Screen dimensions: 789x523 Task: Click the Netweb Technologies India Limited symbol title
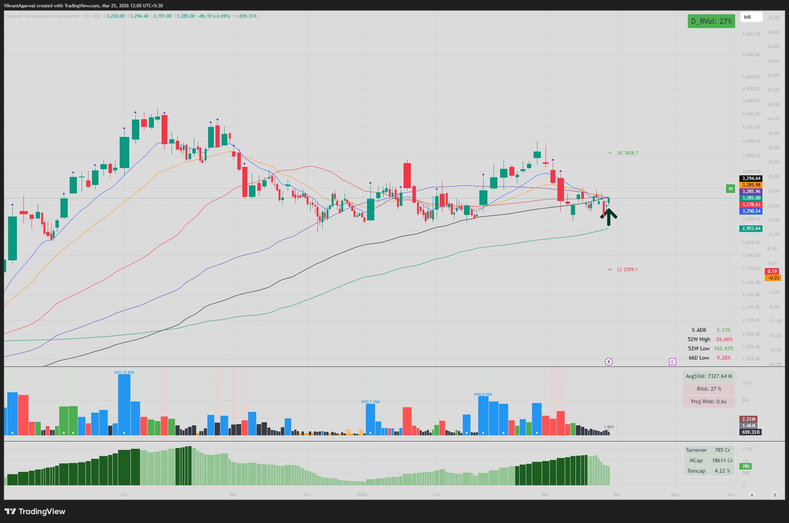click(43, 16)
